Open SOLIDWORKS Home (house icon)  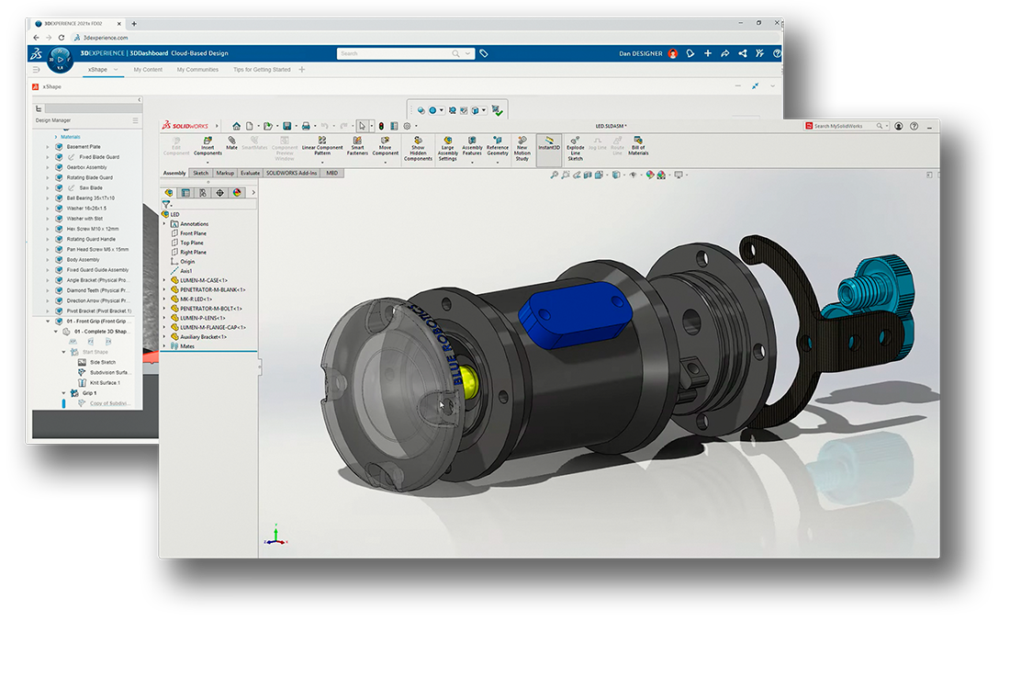point(236,127)
